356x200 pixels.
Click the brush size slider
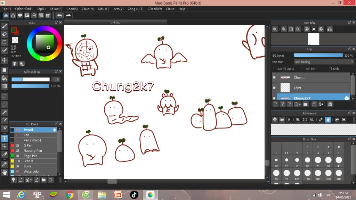pyautogui.click(x=31, y=80)
